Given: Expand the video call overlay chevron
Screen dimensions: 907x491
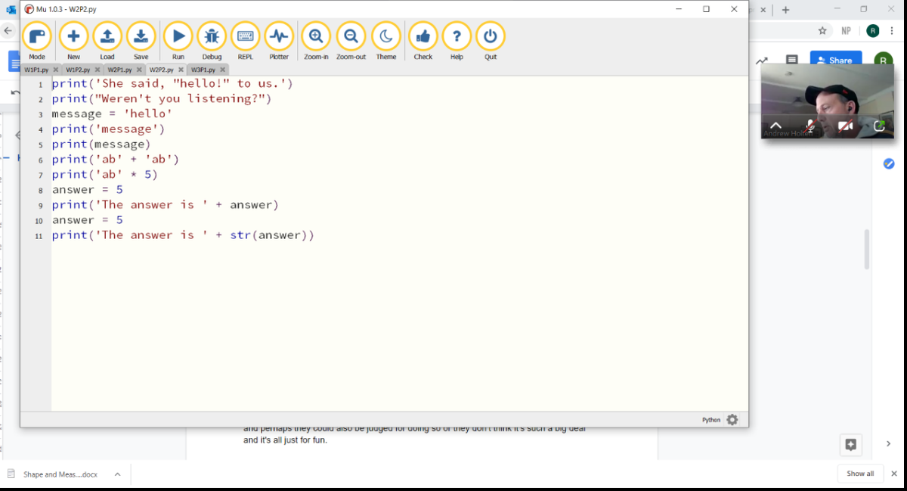Looking at the screenshot, I should tap(775, 126).
